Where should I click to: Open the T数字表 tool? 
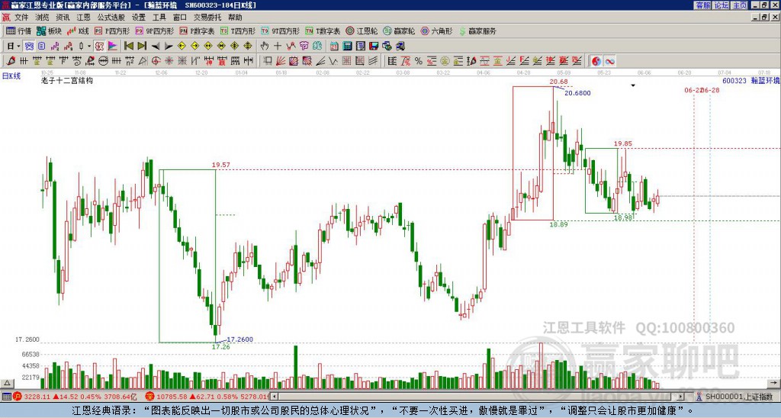coord(323,31)
